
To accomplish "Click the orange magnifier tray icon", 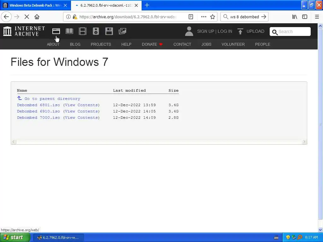I will tap(300, 237).
